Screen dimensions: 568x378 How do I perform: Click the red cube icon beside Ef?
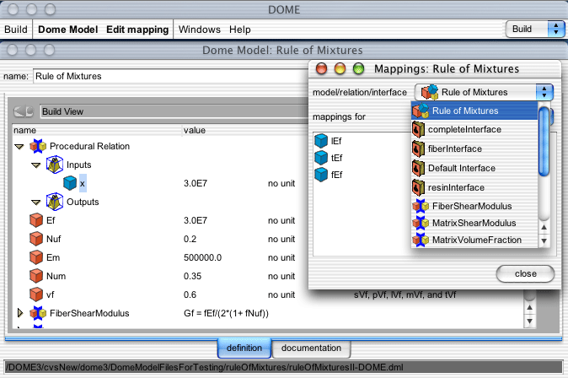point(36,220)
